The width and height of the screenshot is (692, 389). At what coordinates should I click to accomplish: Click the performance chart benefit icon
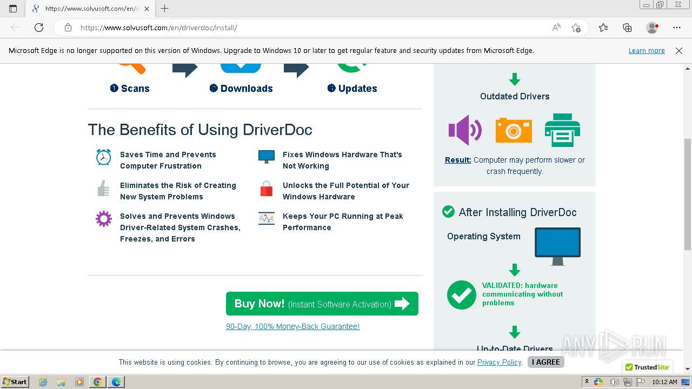coord(267,219)
